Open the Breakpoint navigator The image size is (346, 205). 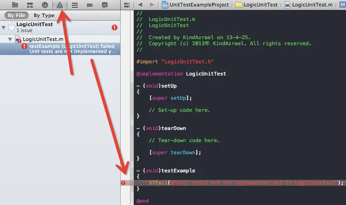[x=90, y=5]
